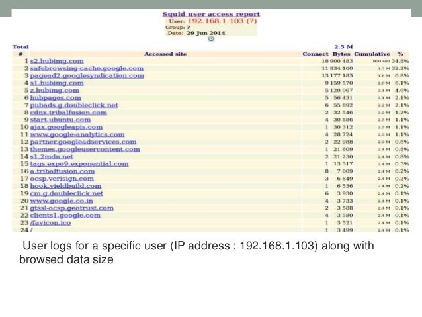This screenshot has width=422, height=317.
Task: Open the Squid user access report title link
Action: (x=211, y=14)
